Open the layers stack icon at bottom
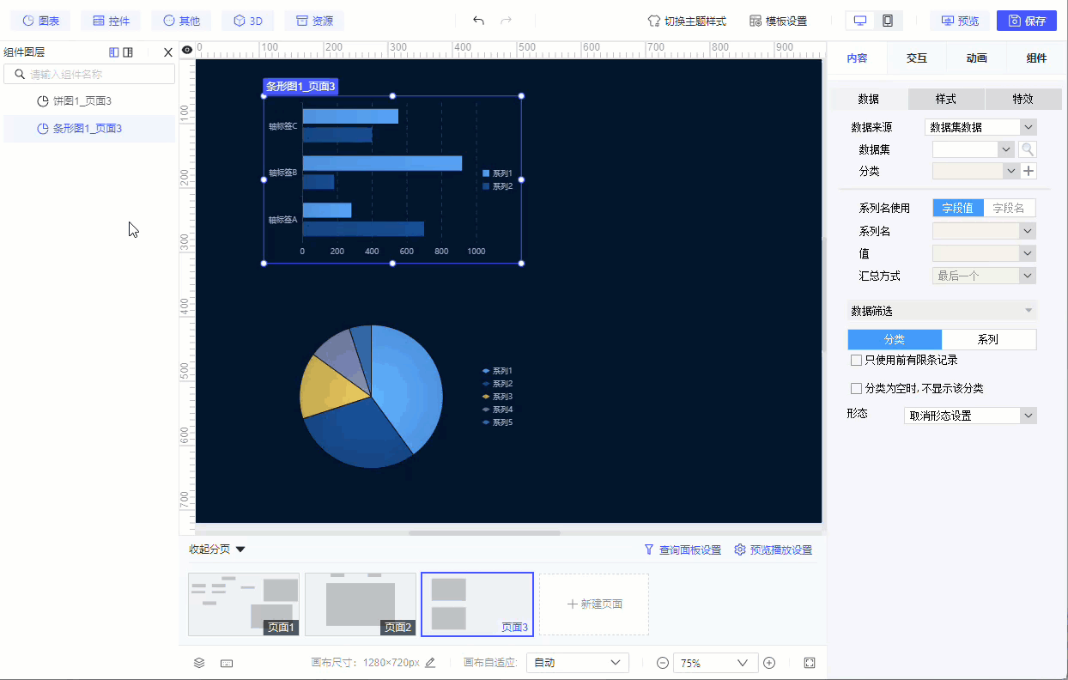The image size is (1068, 680). click(x=199, y=663)
